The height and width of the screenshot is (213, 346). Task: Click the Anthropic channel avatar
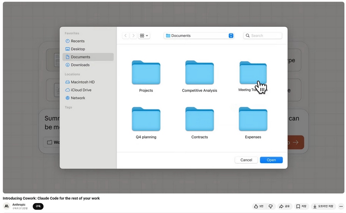tap(7, 206)
